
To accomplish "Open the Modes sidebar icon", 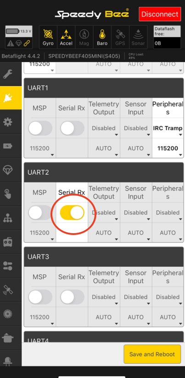I will pyautogui.click(x=8, y=266).
